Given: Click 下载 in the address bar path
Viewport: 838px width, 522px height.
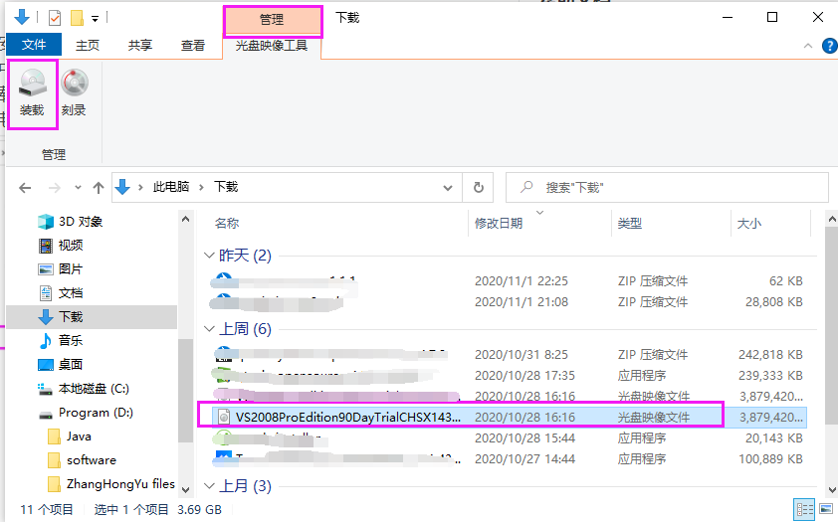Looking at the screenshot, I should coord(226,187).
